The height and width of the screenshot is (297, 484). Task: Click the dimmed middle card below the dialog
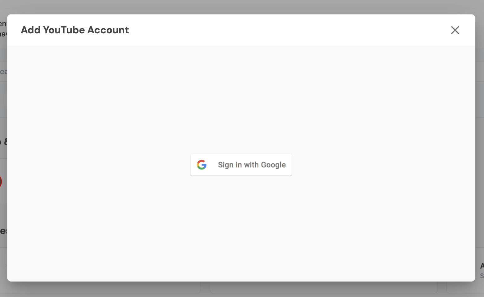coord(323,288)
